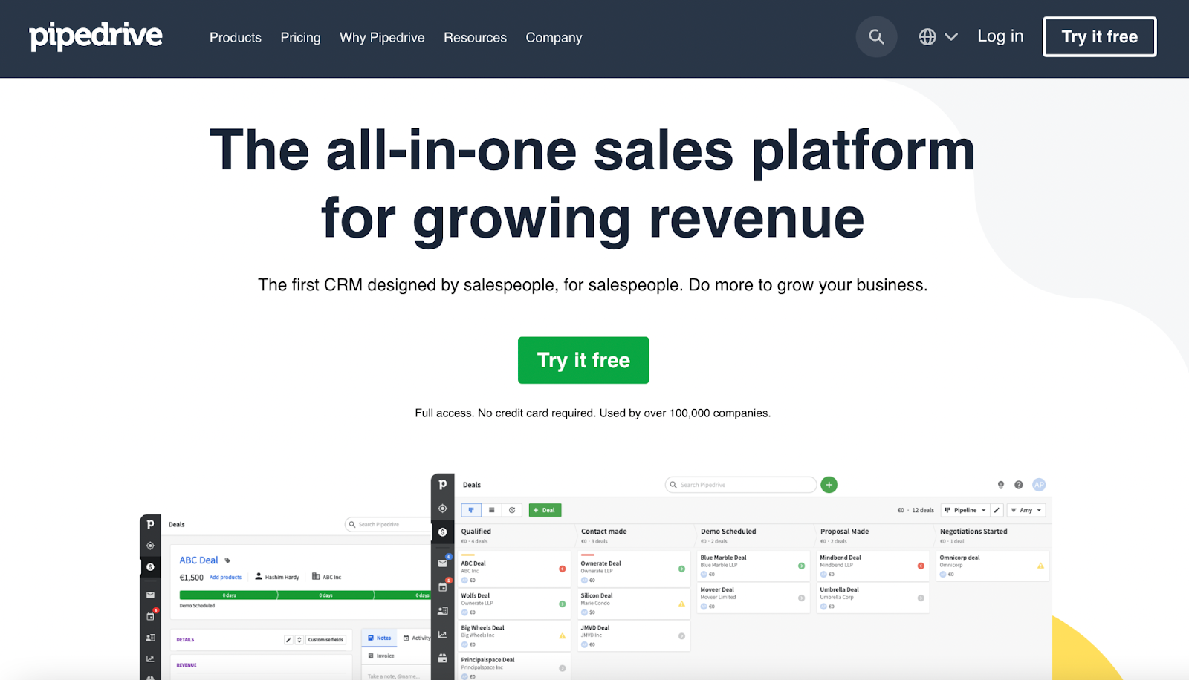1189x680 pixels.
Task: Click the globe language icon
Action: [x=927, y=36]
